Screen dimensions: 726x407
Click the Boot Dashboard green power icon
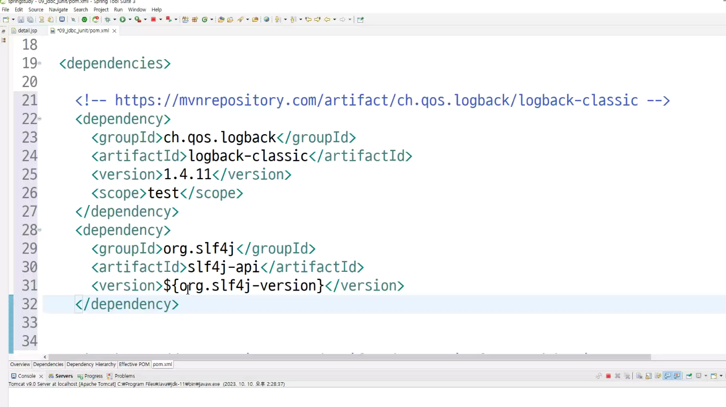85,19
